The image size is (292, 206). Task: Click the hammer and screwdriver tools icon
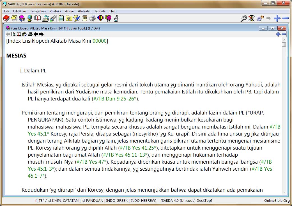tap(252, 18)
